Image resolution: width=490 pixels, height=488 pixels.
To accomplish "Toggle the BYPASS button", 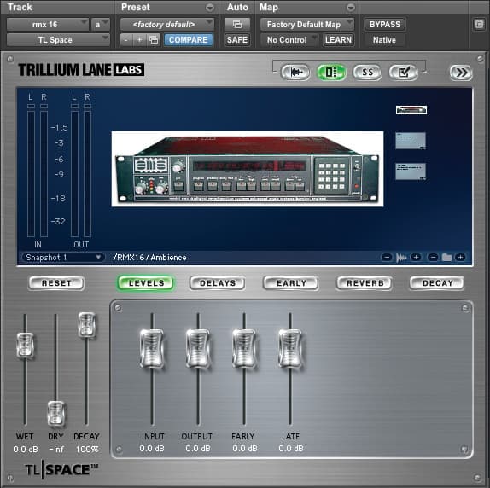I will [x=385, y=25].
